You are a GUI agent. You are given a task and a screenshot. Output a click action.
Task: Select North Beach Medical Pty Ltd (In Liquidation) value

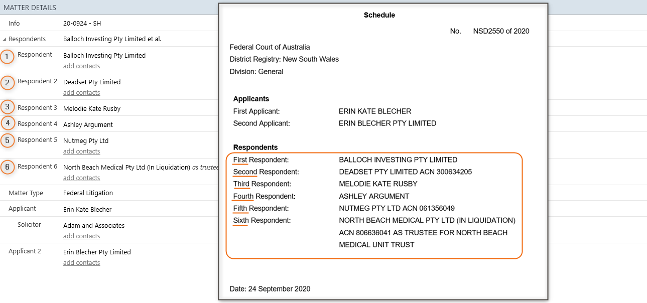coord(126,168)
